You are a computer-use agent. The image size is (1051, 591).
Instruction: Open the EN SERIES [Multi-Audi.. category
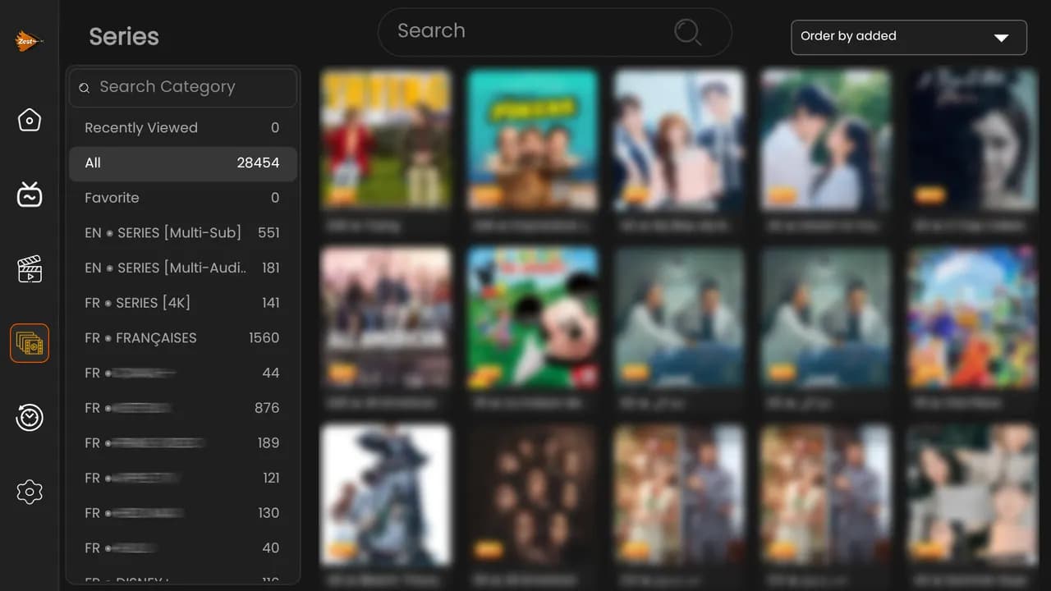(183, 268)
